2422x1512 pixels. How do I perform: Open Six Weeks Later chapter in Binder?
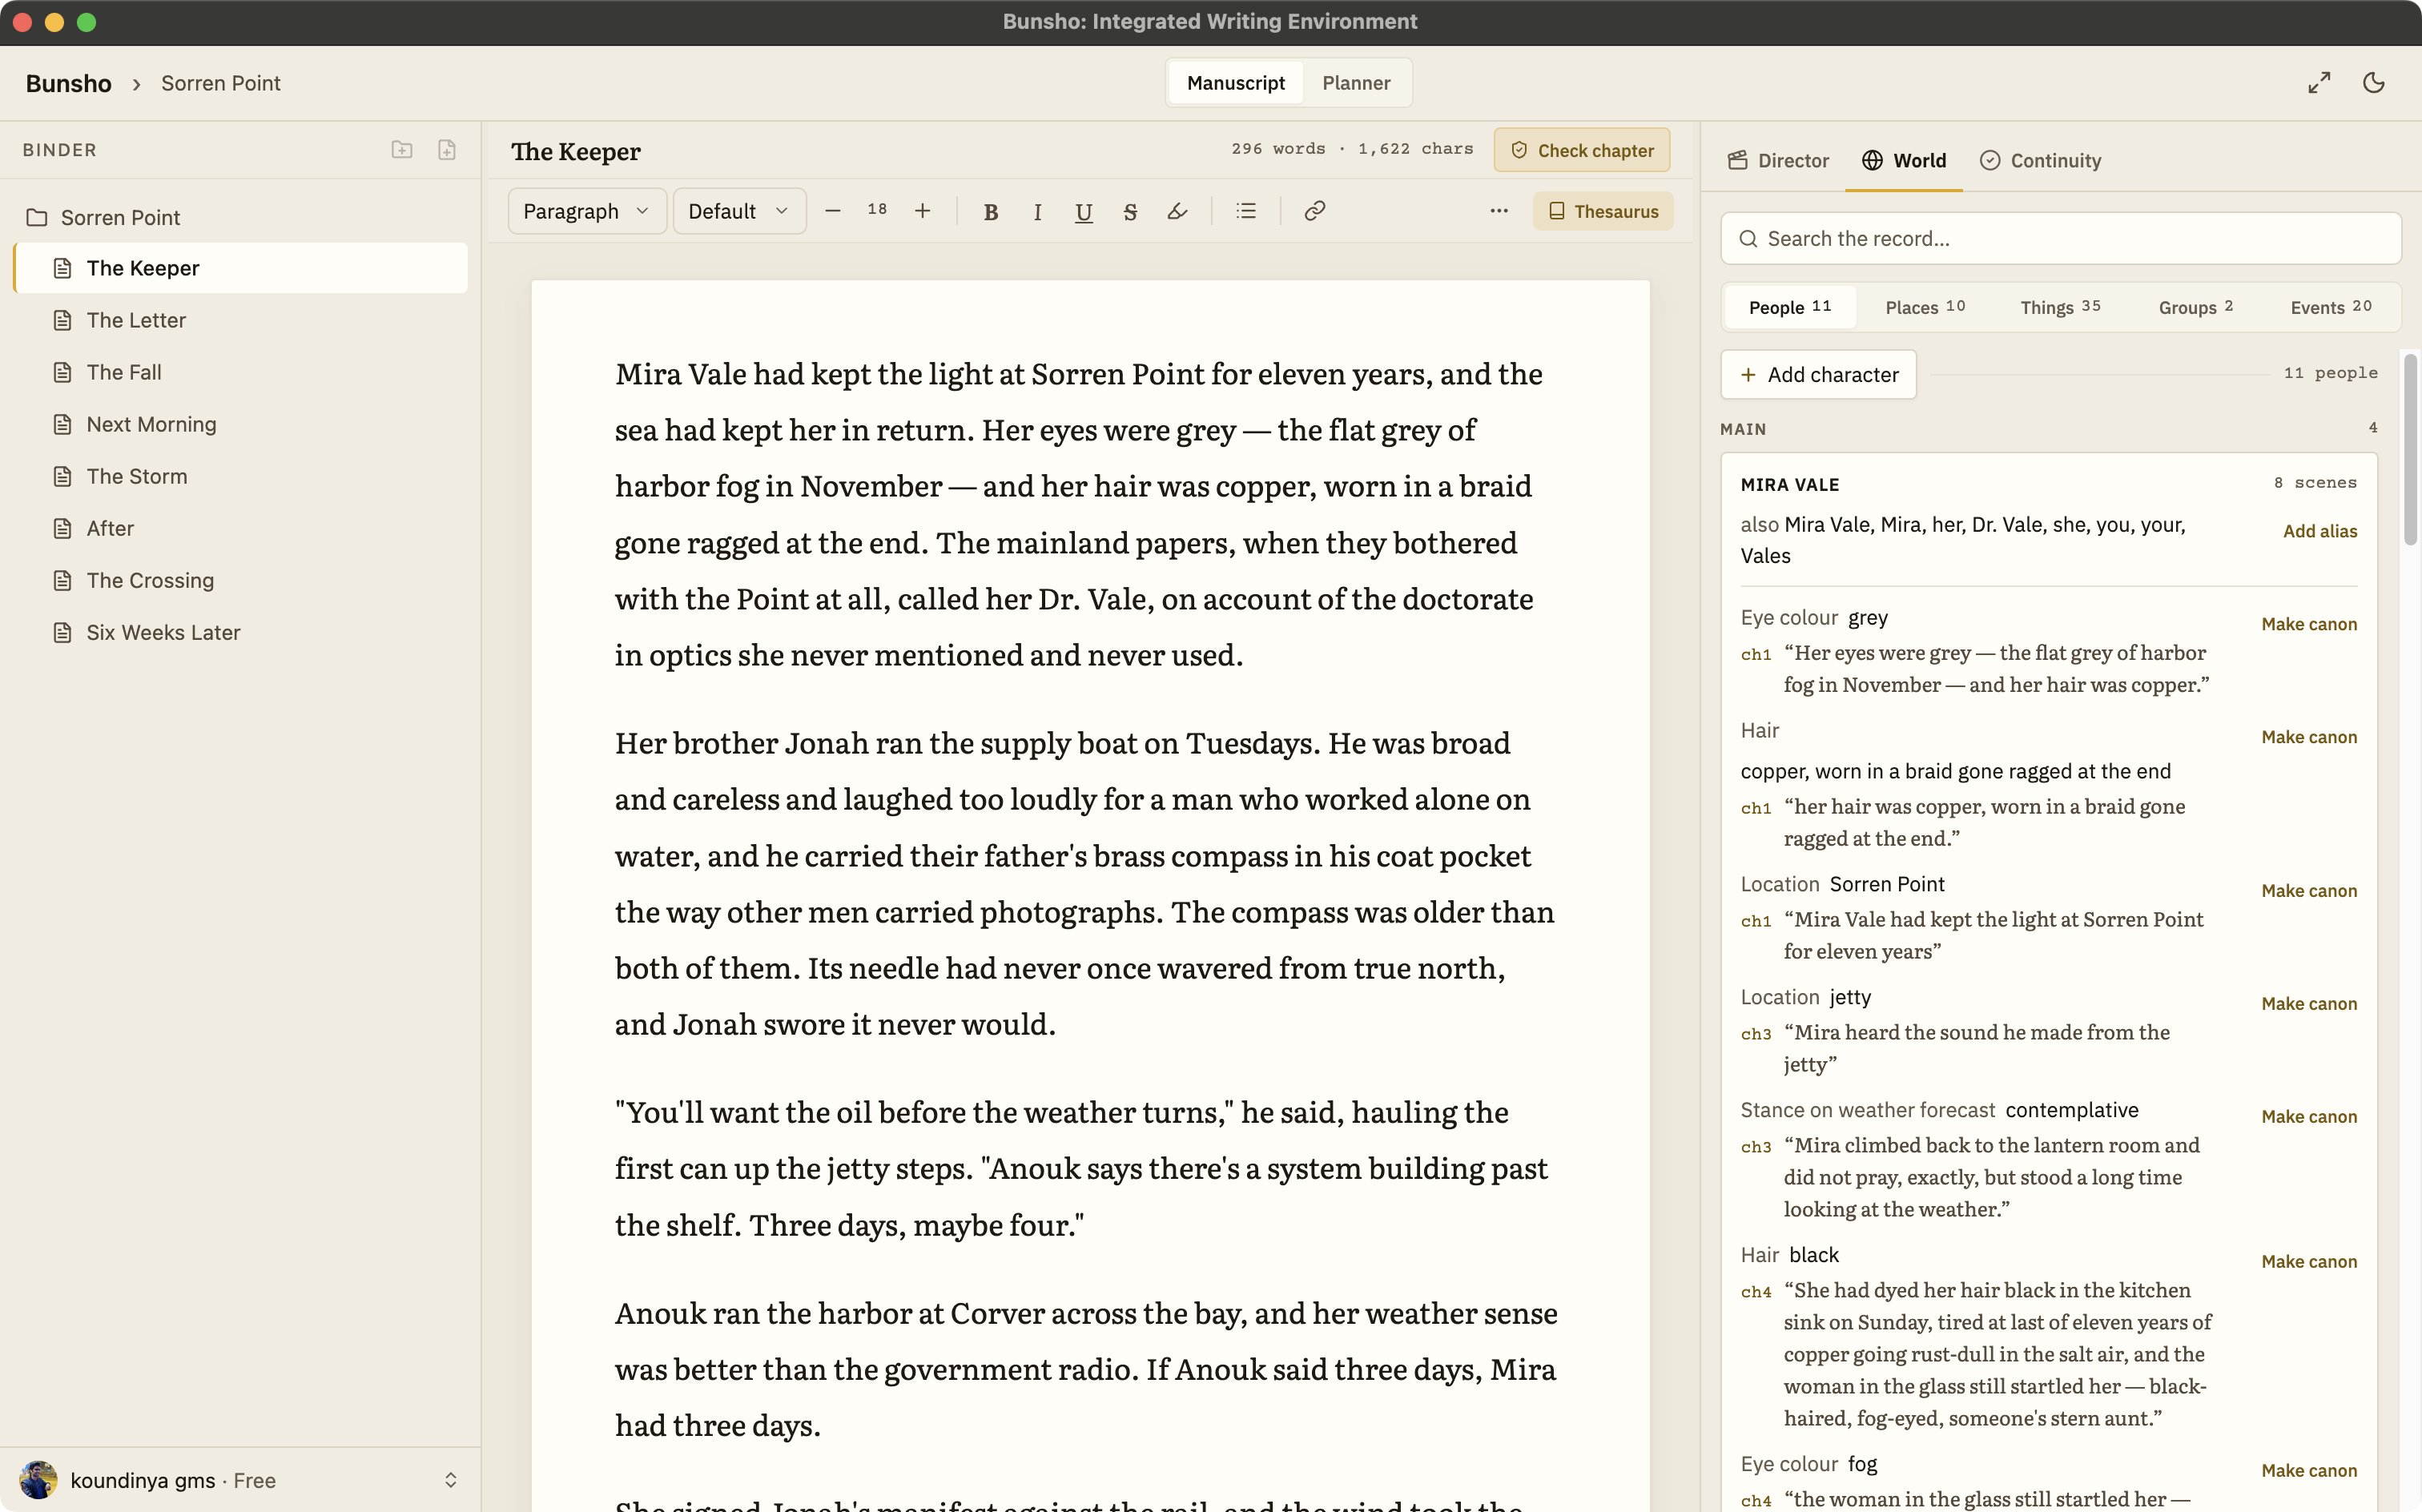[x=241, y=632]
